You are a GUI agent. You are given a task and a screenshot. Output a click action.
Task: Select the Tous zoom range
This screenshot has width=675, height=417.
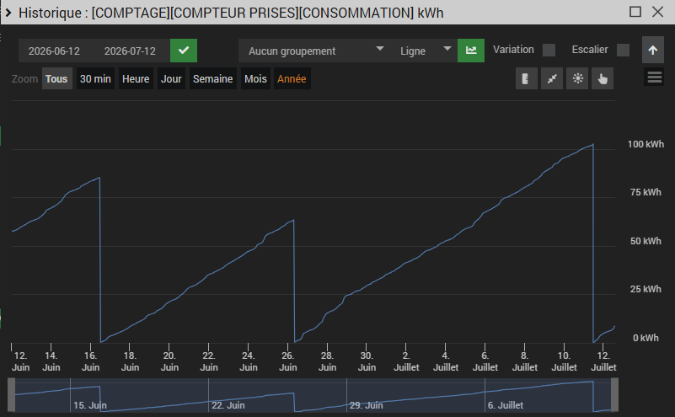pos(56,78)
